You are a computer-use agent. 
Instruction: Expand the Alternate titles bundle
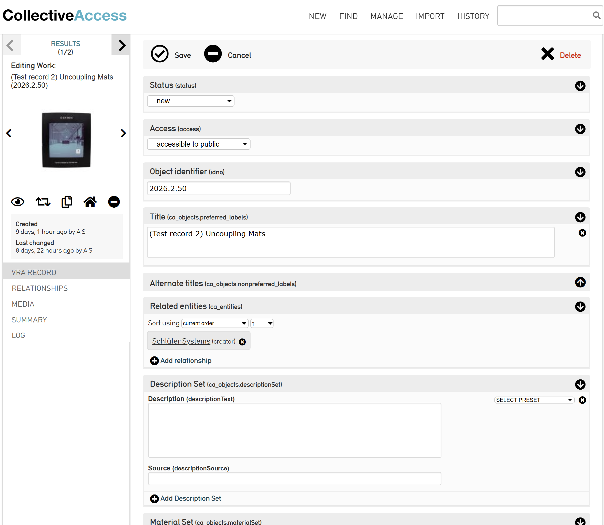click(580, 282)
